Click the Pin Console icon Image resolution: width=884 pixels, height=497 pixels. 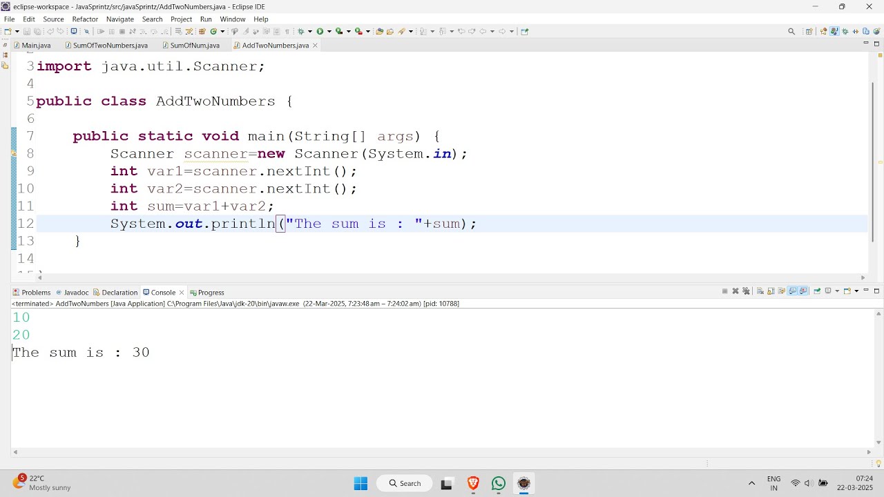click(x=817, y=291)
